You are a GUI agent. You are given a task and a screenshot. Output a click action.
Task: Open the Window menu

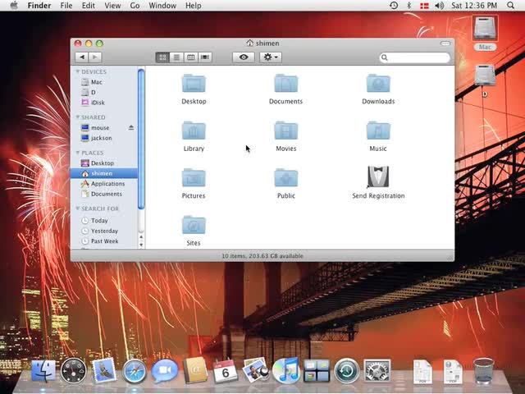(162, 6)
